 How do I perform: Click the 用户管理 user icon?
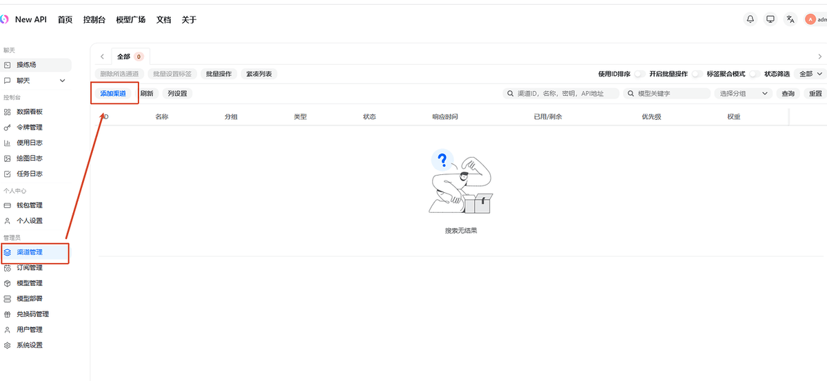[x=8, y=329]
